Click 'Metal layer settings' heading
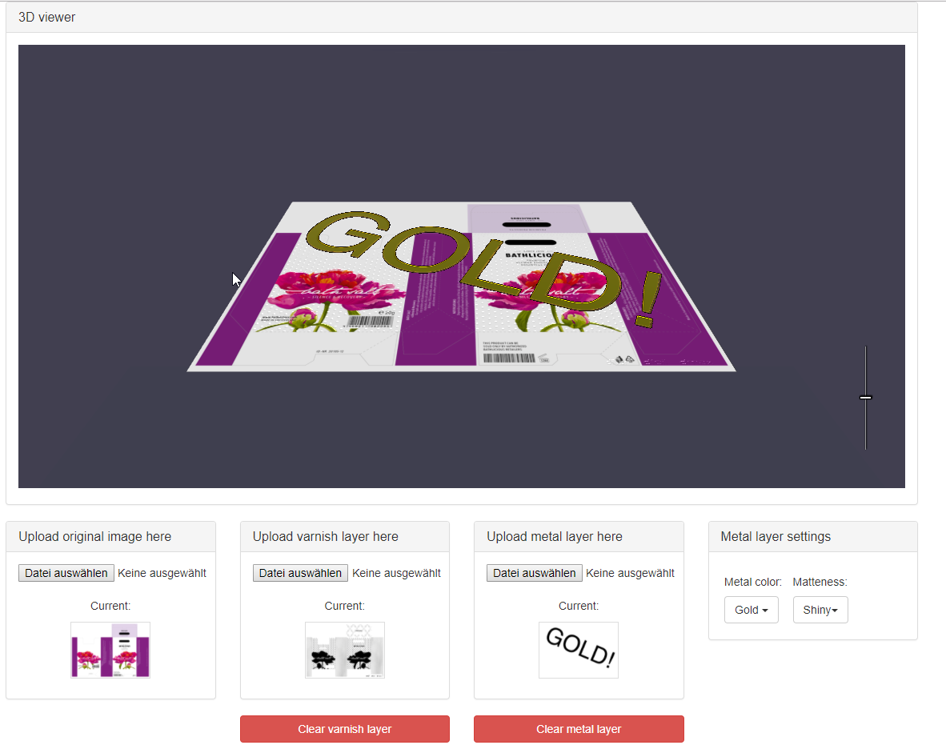Image resolution: width=946 pixels, height=753 pixels. [776, 537]
